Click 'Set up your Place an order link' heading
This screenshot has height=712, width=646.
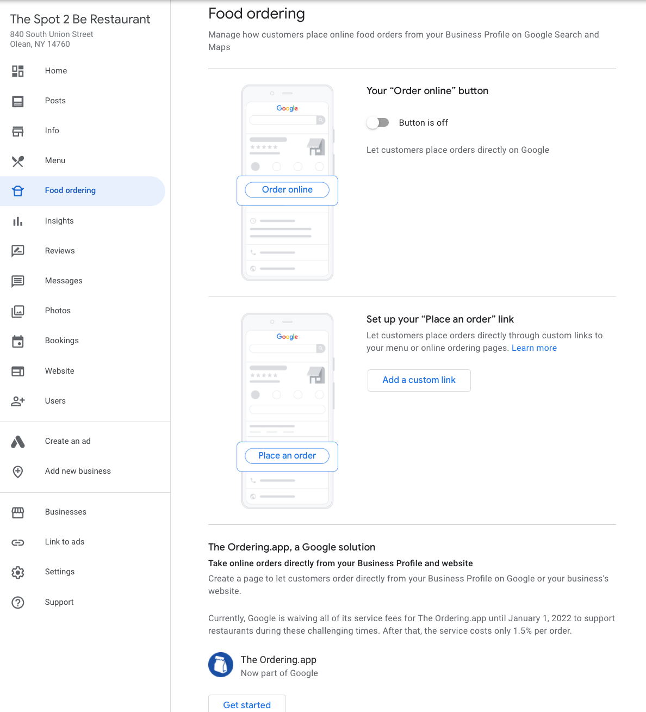pos(440,319)
